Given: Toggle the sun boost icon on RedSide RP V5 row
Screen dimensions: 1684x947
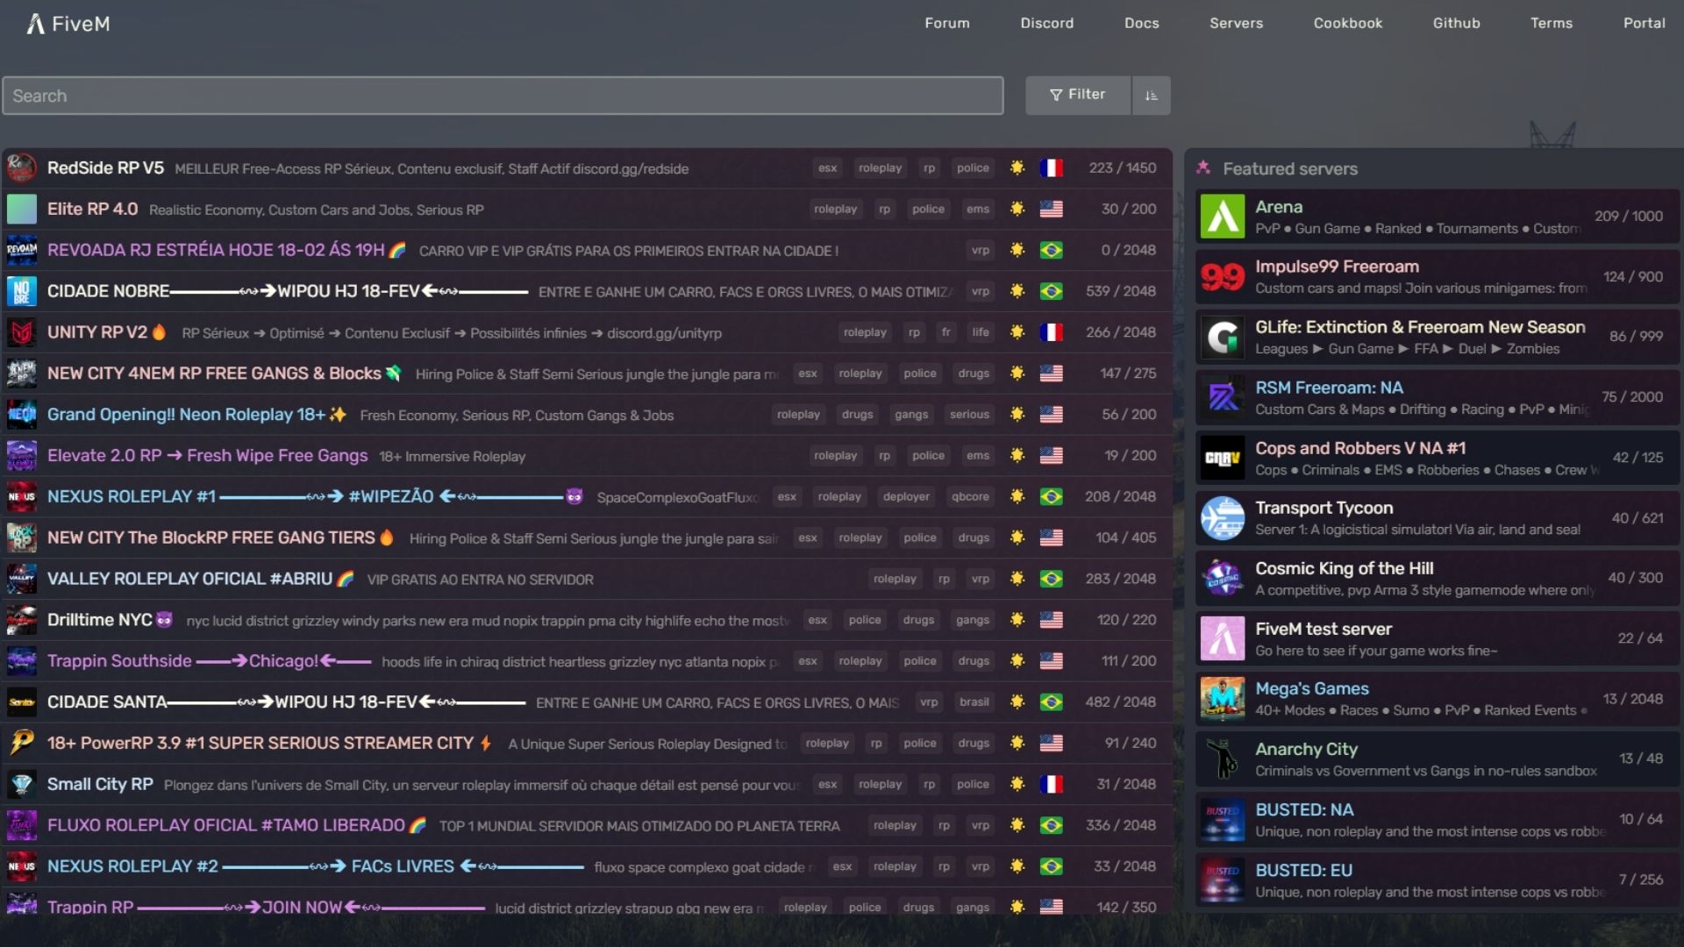Looking at the screenshot, I should tap(1017, 167).
